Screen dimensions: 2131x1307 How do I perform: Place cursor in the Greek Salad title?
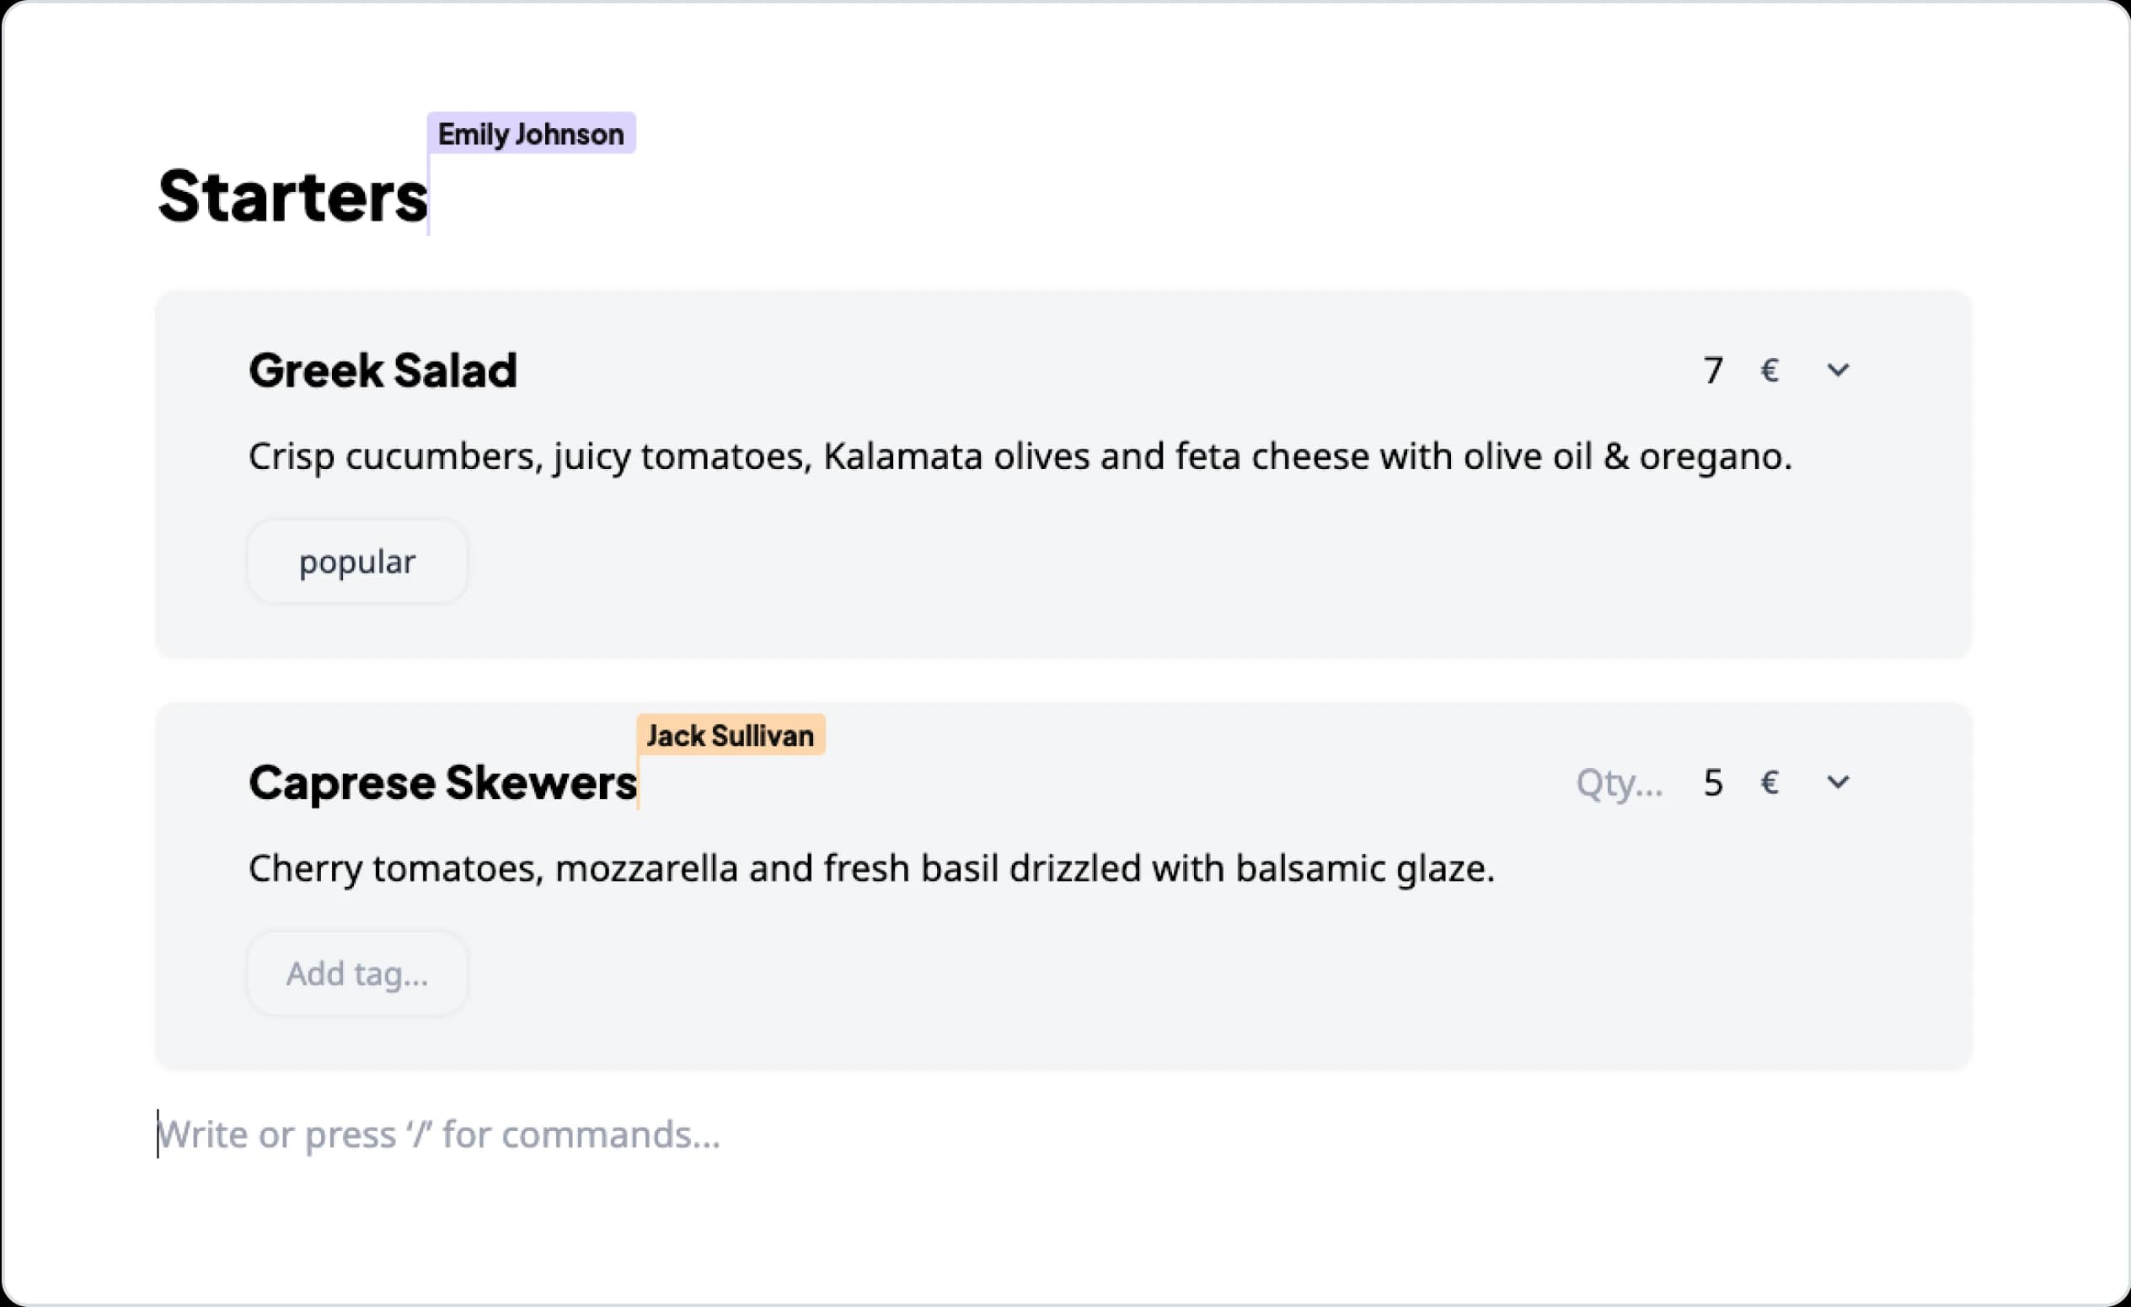[x=383, y=371]
